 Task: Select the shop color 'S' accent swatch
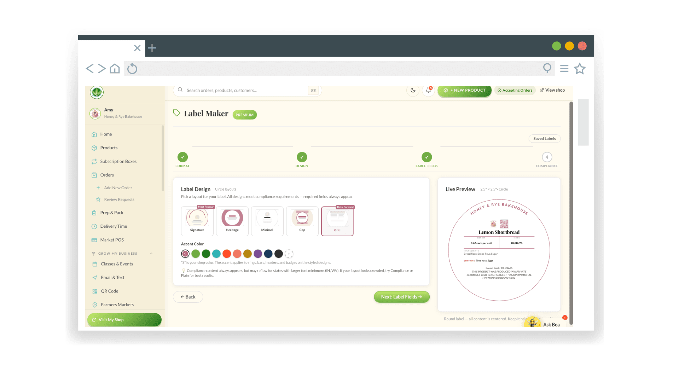185,254
